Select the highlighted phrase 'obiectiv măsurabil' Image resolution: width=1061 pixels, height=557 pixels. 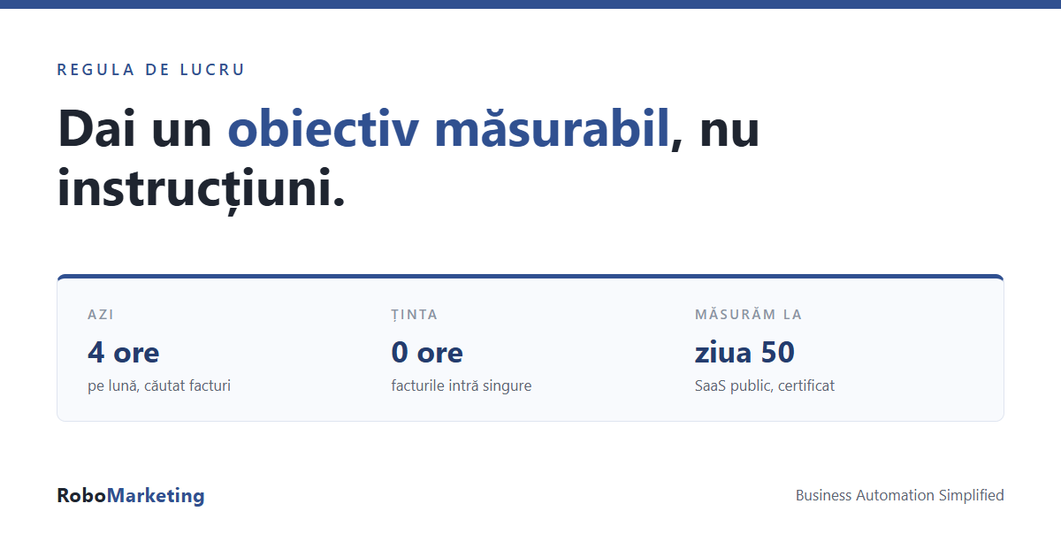pyautogui.click(x=448, y=129)
